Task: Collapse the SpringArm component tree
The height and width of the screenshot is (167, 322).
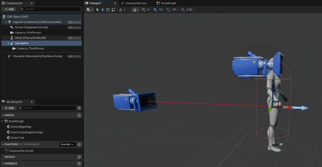Action: tap(8, 43)
